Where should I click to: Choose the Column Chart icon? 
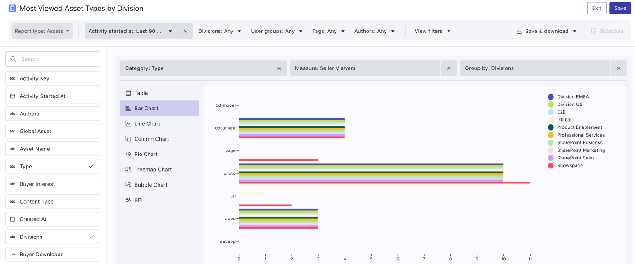pyautogui.click(x=128, y=139)
